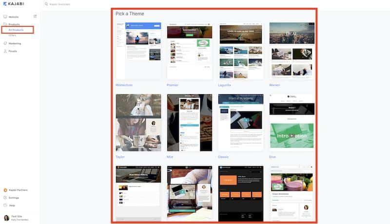The height and width of the screenshot is (224, 390).
Task: Open Kajabi Partners link
Action: click(18, 190)
